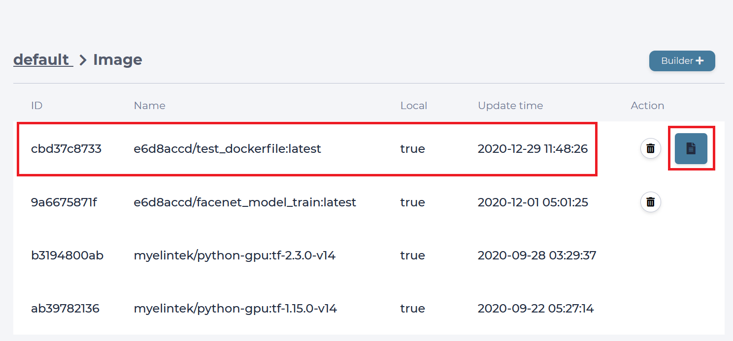Click the plus icon in Builder button
Screen dimensions: 733x341
pyautogui.click(x=700, y=61)
